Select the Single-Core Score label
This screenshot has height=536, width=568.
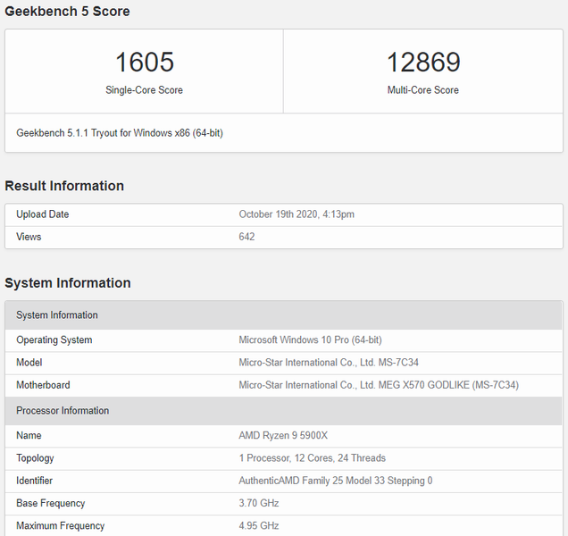coord(144,90)
